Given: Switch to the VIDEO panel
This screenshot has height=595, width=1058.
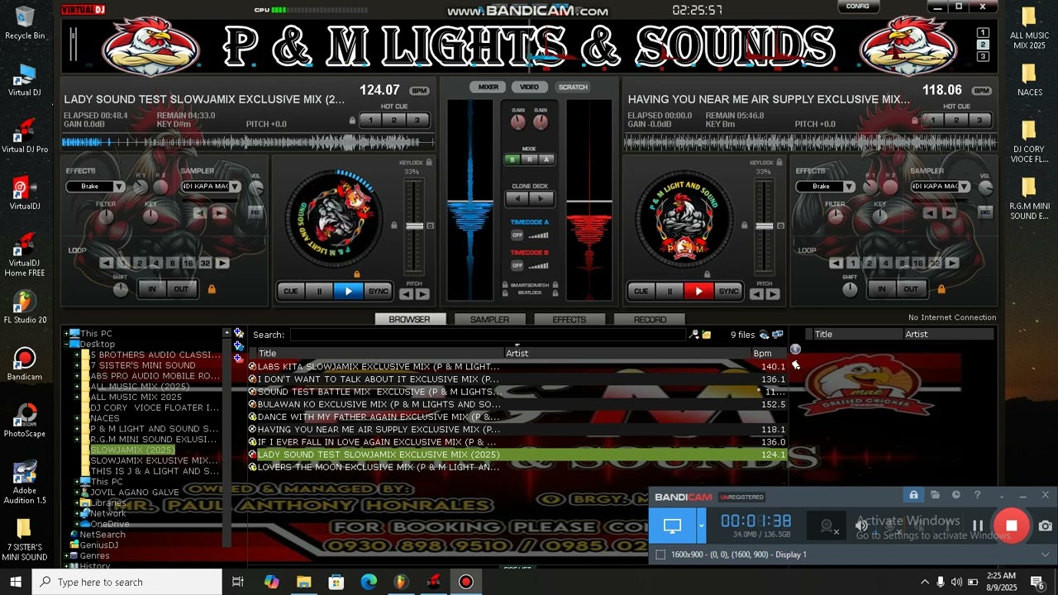Looking at the screenshot, I should pos(529,87).
